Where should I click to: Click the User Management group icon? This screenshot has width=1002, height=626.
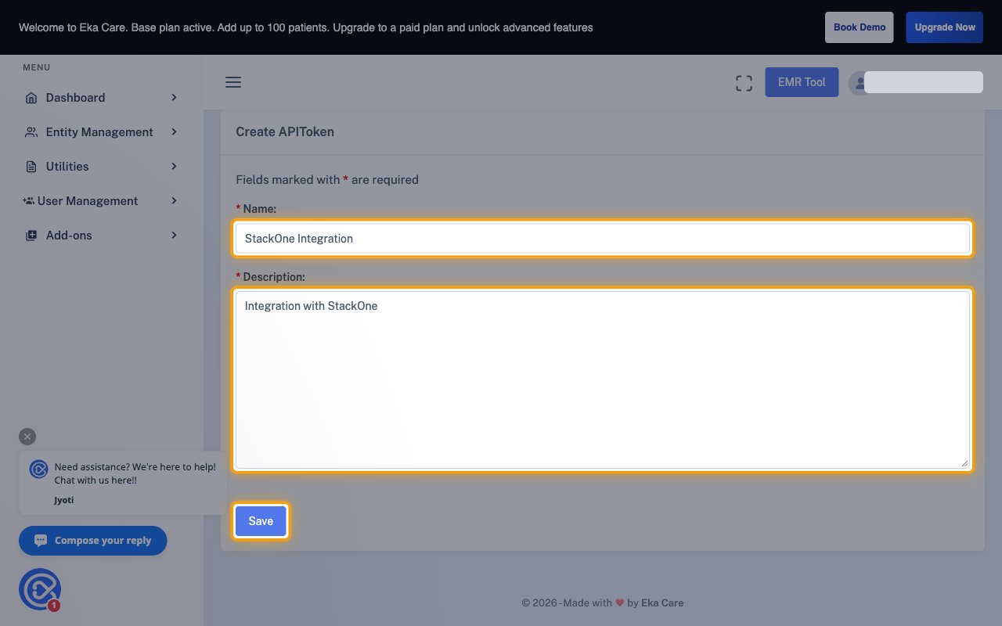click(29, 201)
